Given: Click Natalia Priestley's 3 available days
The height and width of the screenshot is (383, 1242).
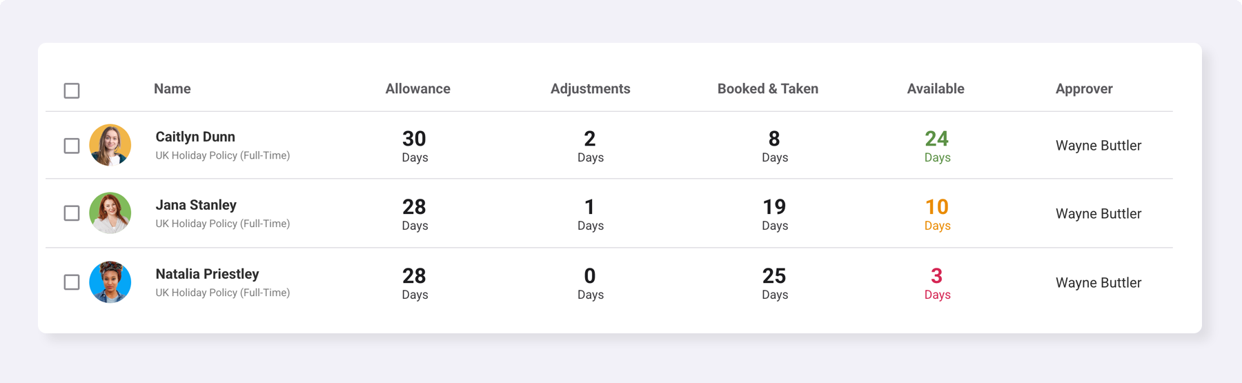Looking at the screenshot, I should [937, 284].
